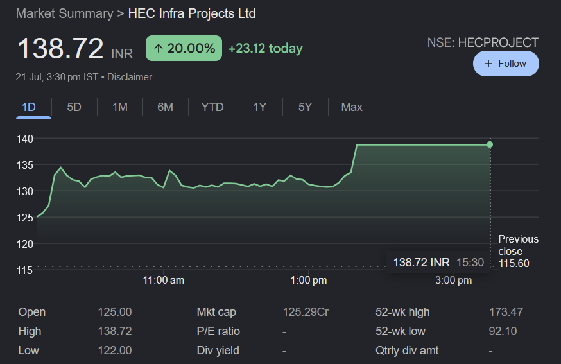Screen dimensions: 561x364
Task: Select the Max range tab
Action: click(352, 107)
